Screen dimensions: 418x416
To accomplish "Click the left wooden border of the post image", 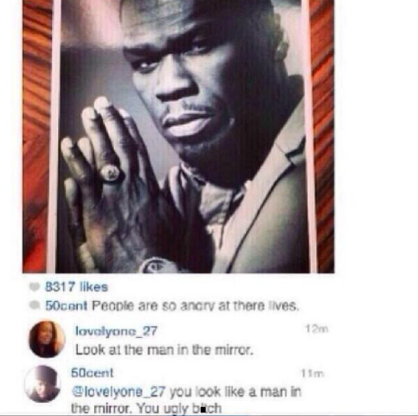I will 37,136.
